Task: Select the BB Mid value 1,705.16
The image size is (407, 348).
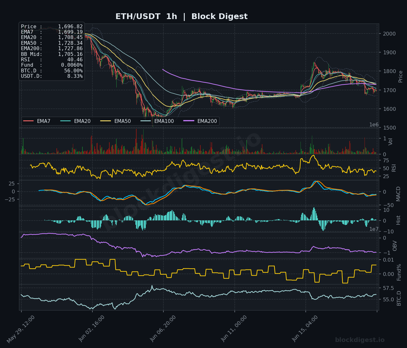Action: pos(70,54)
